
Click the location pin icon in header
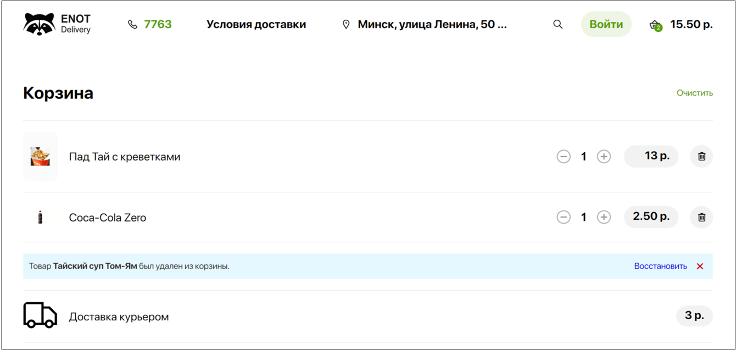pos(346,25)
